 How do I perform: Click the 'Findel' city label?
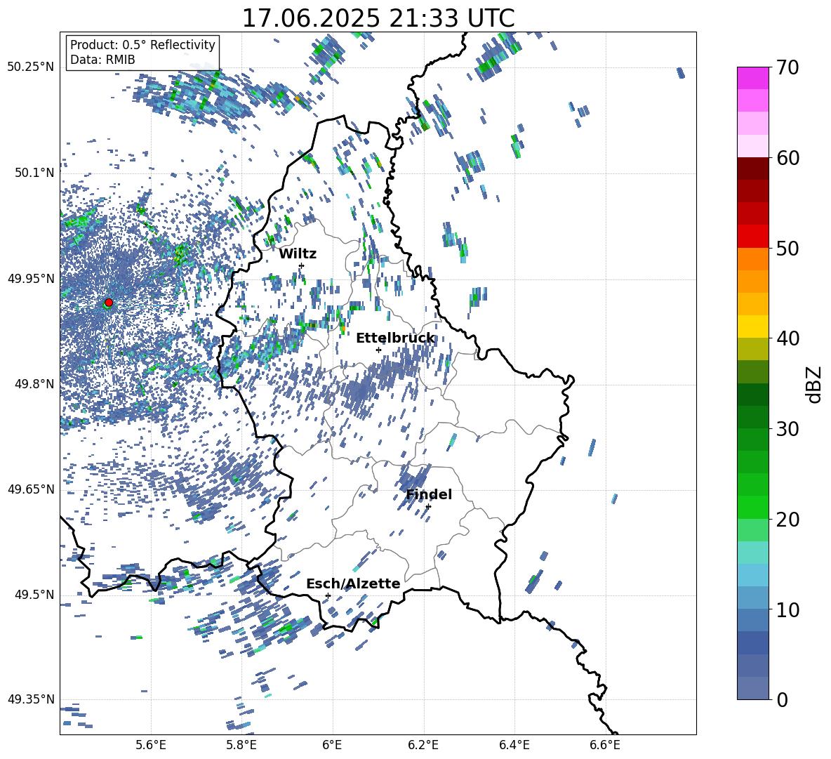click(x=429, y=494)
